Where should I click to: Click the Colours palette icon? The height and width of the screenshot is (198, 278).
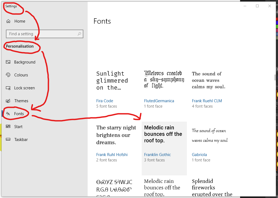click(8, 75)
